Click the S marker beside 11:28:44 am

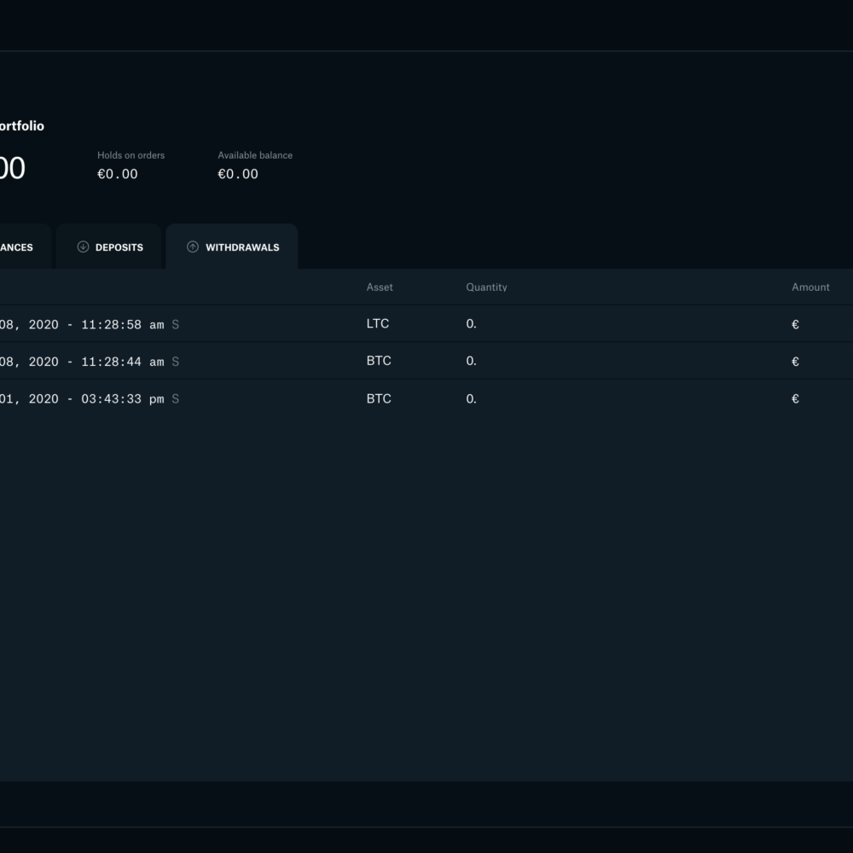[x=176, y=362]
